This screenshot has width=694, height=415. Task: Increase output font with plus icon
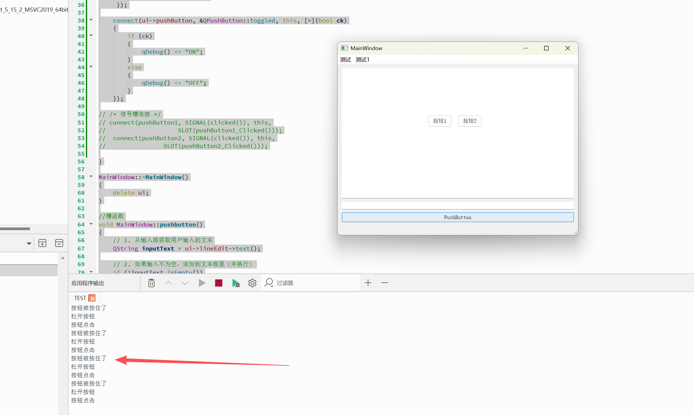(x=368, y=283)
